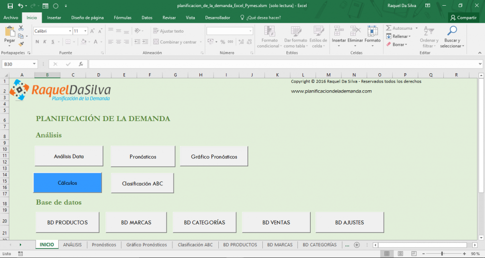Image resolution: width=485 pixels, height=258 pixels.
Task: Add a new sheet with plus icon
Action: click(357, 245)
